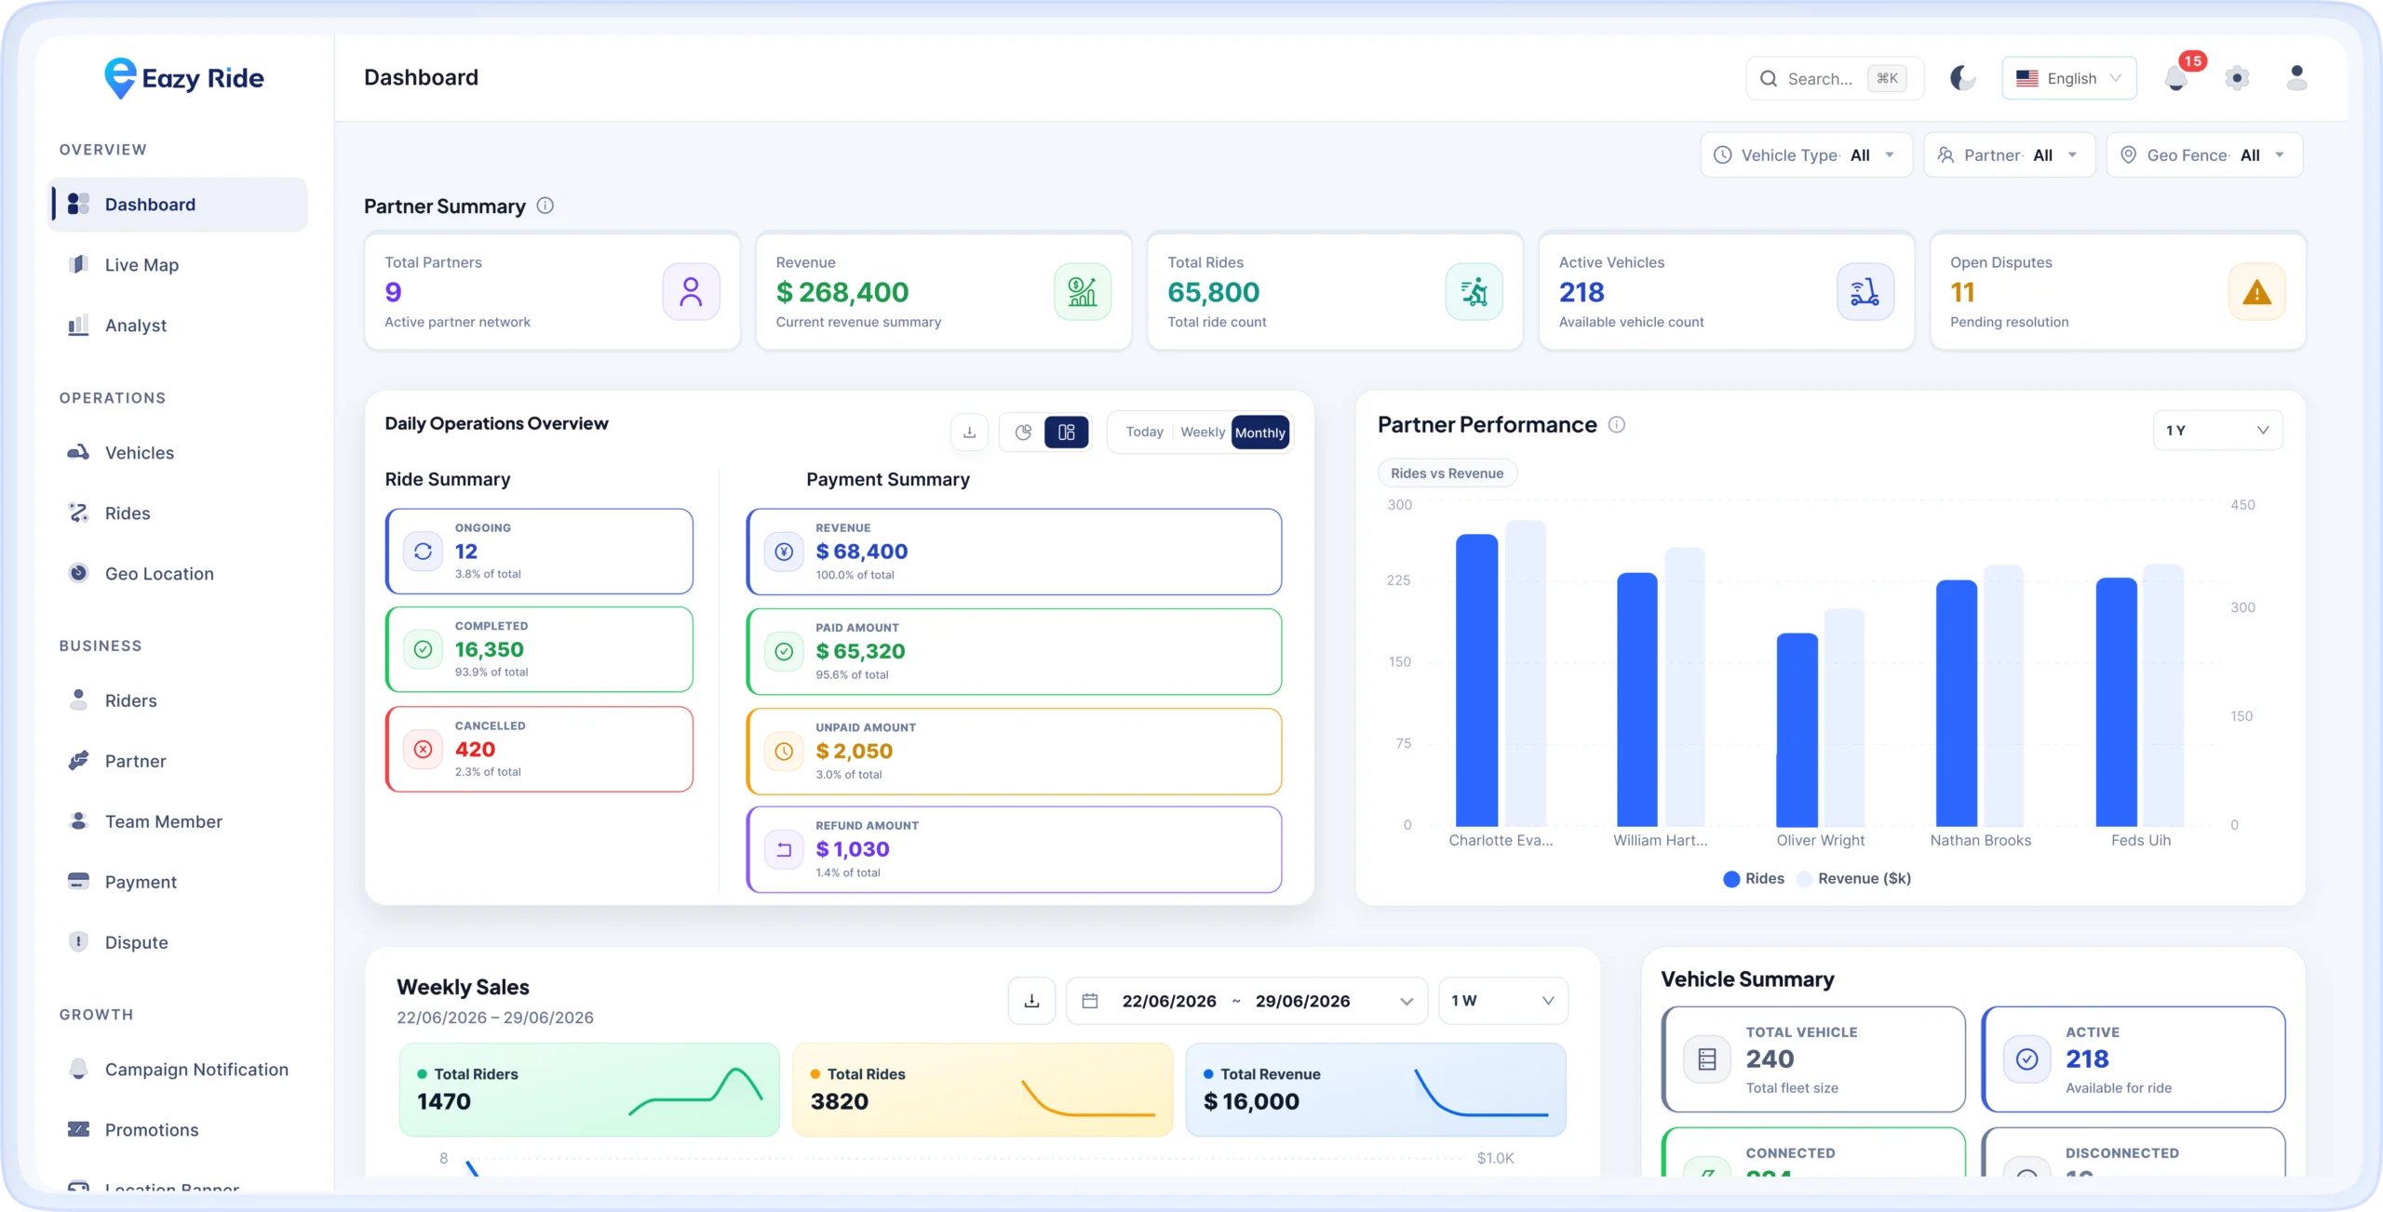The image size is (2383, 1212).
Task: Open settings gear in header
Action: pyautogui.click(x=2237, y=78)
